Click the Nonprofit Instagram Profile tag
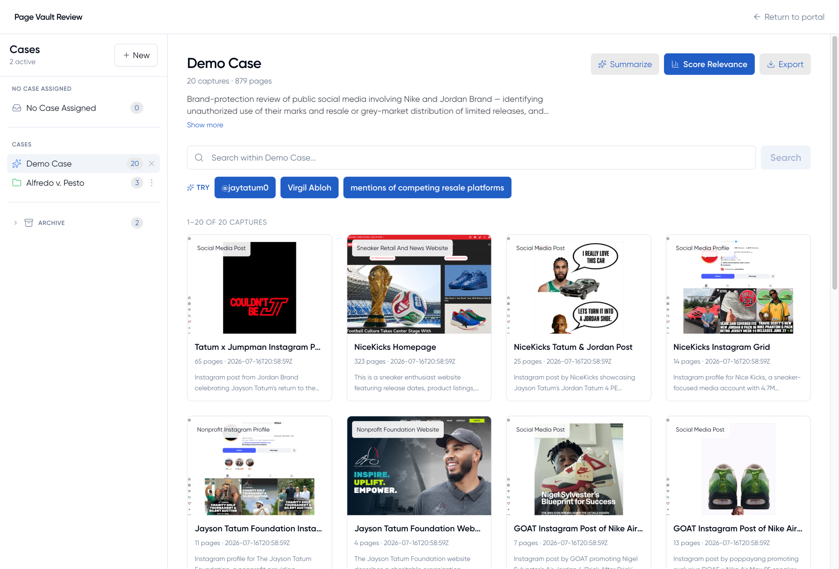The height and width of the screenshot is (569, 839). (x=233, y=430)
